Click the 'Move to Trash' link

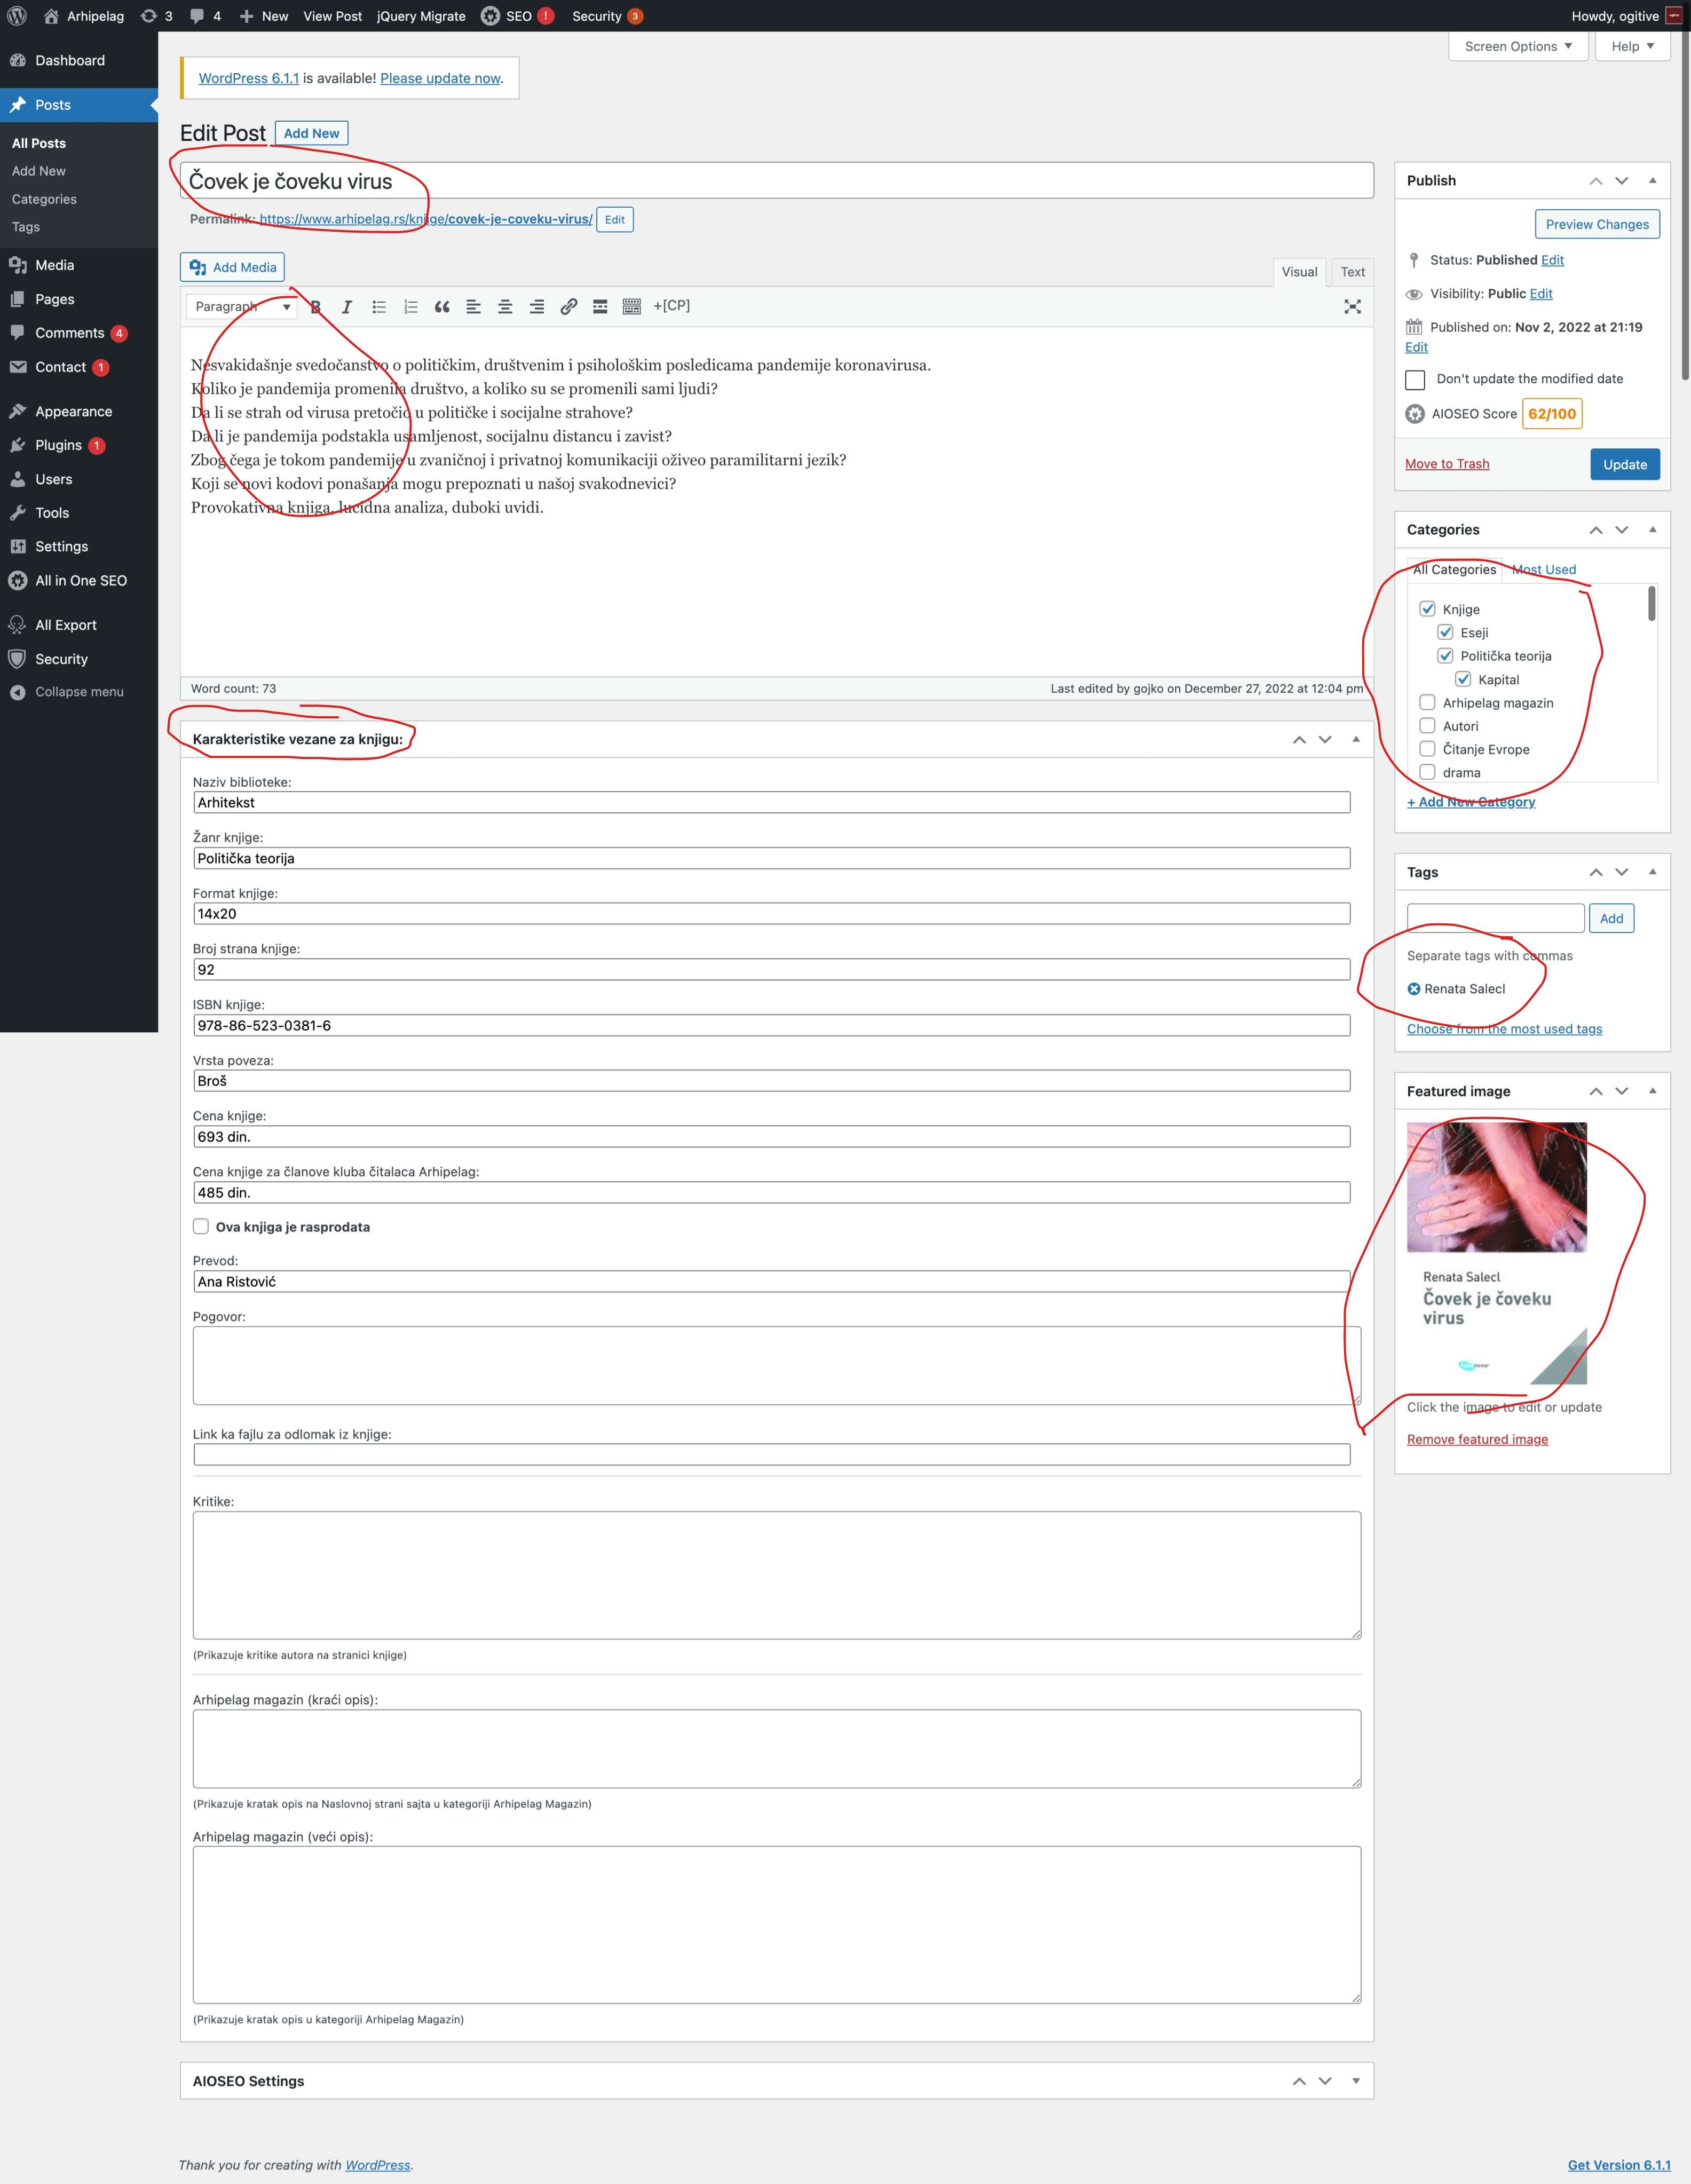coord(1447,464)
